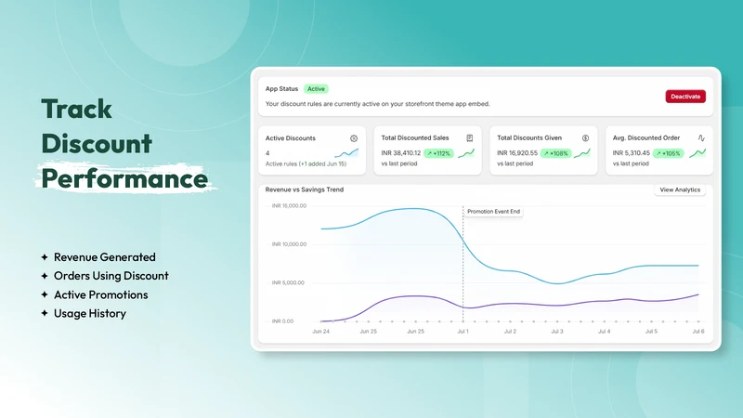Open View Analytics in the trend chart
Screen dimensions: 743x418
pyautogui.click(x=680, y=189)
